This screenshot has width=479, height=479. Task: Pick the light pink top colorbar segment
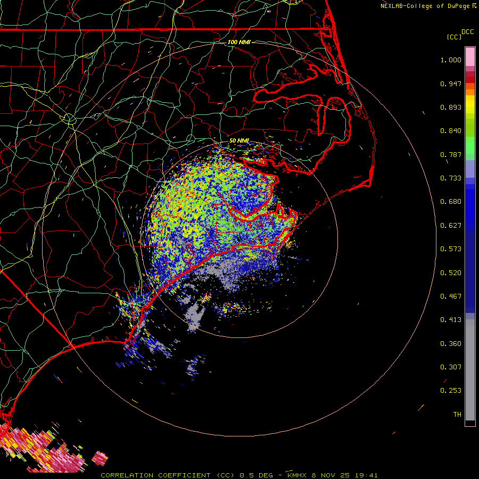470,57
